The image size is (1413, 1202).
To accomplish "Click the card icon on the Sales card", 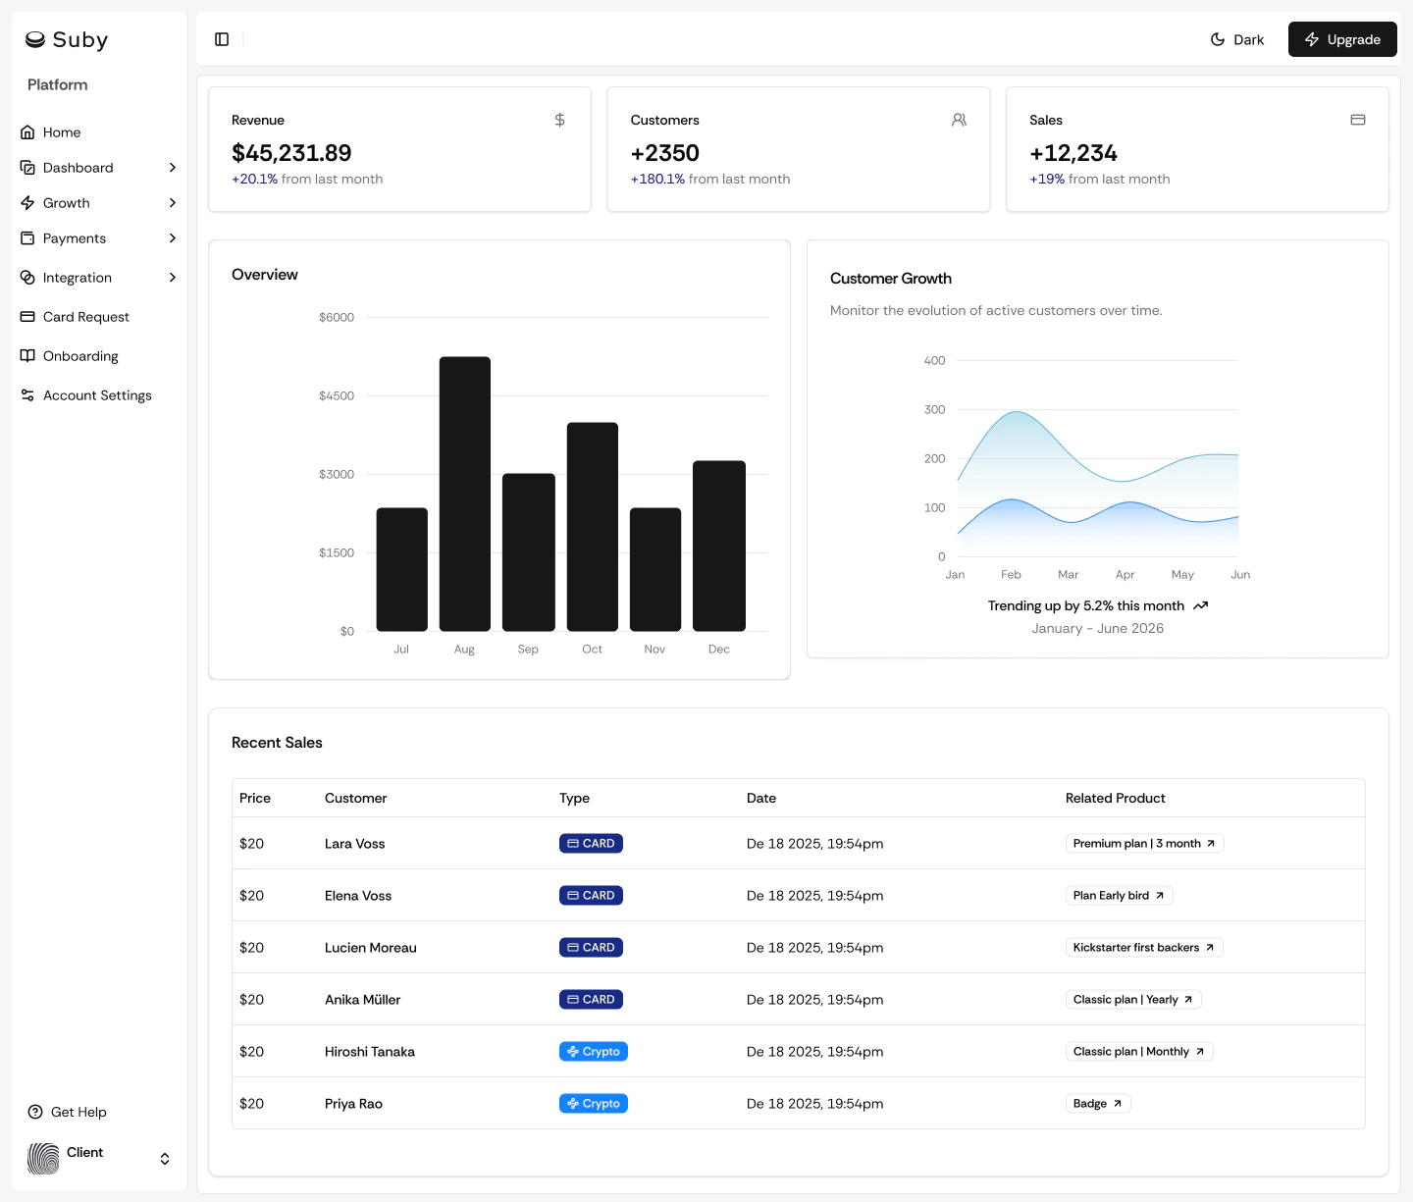I will (x=1358, y=119).
